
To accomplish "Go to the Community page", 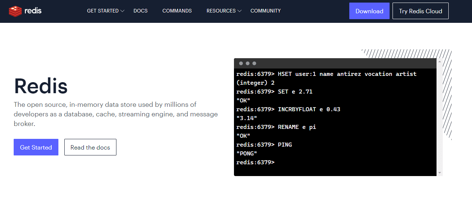I will [265, 11].
